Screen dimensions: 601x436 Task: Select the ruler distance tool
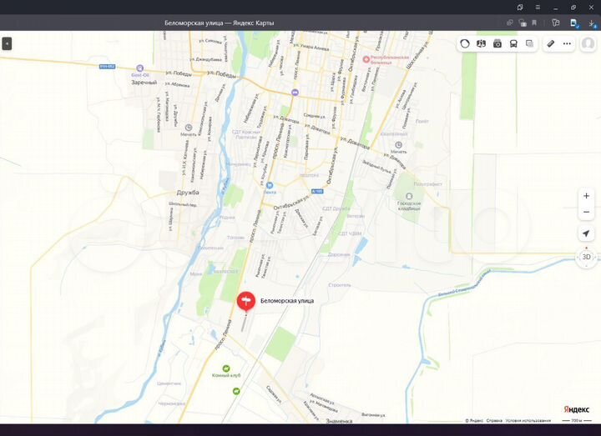[550, 43]
